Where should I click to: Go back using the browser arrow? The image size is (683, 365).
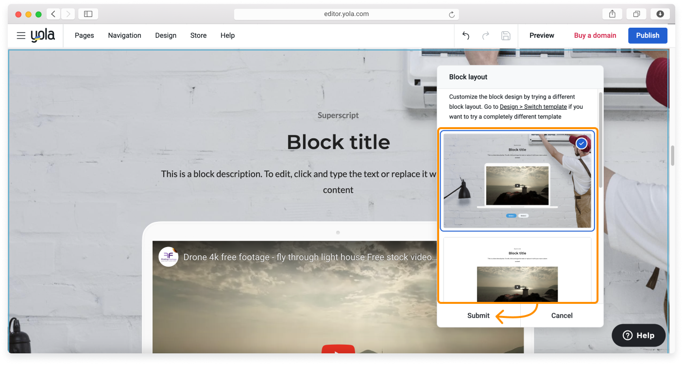click(53, 14)
